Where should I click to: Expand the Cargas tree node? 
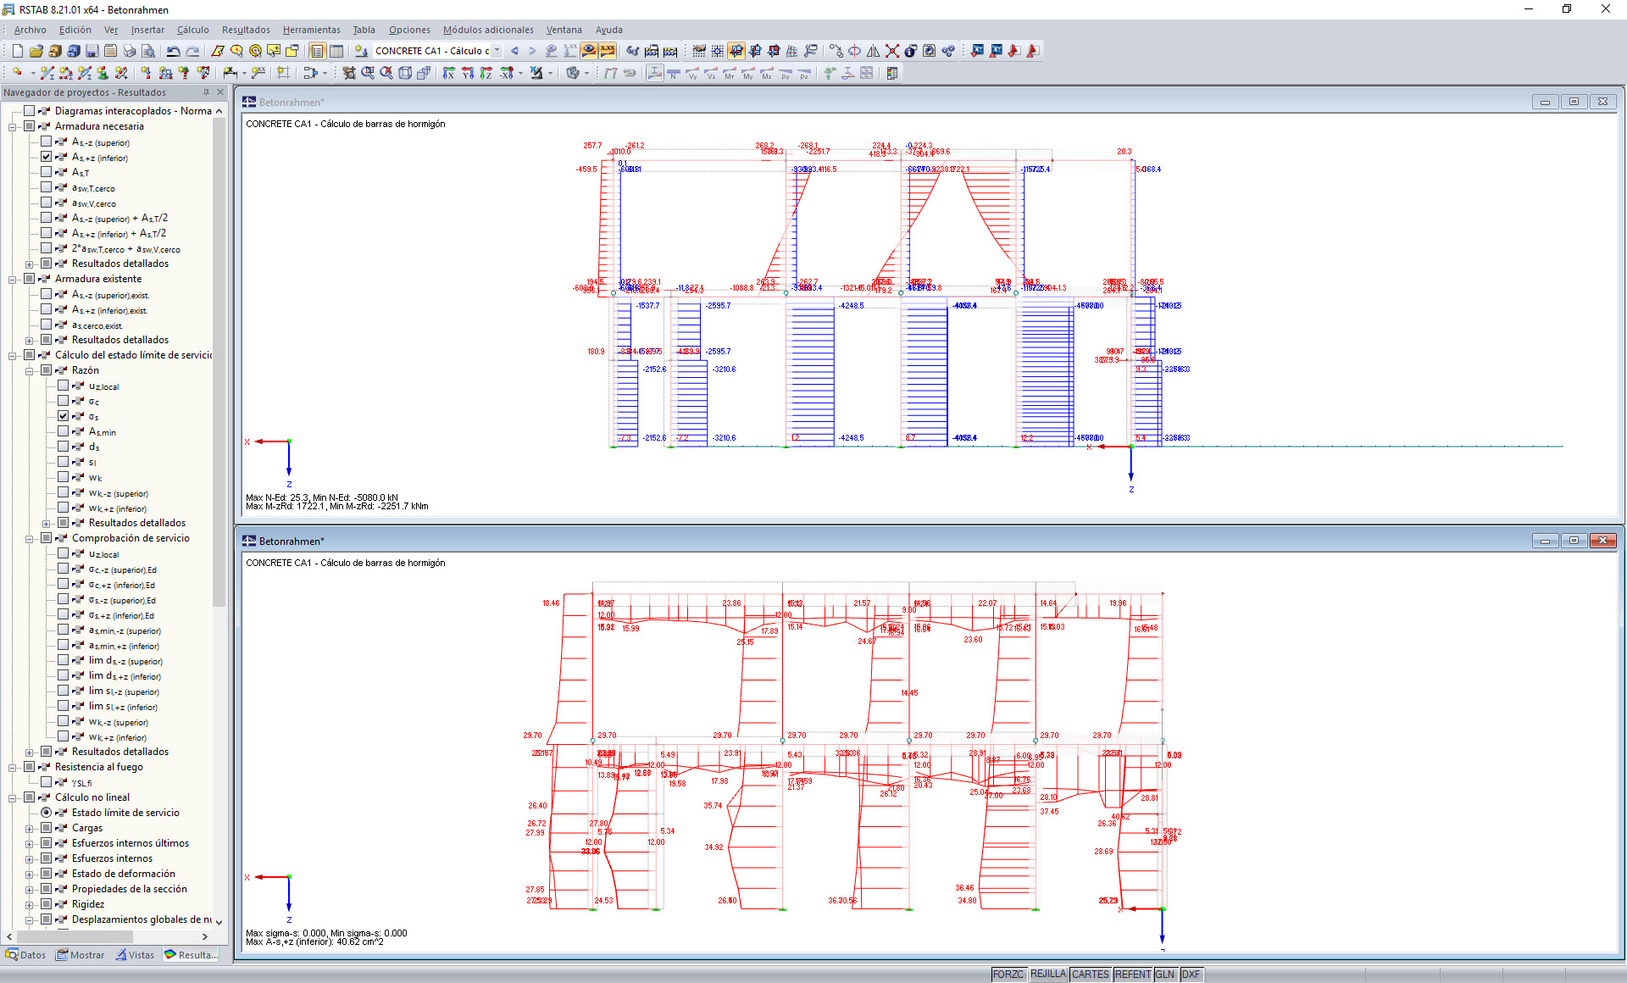[30, 829]
